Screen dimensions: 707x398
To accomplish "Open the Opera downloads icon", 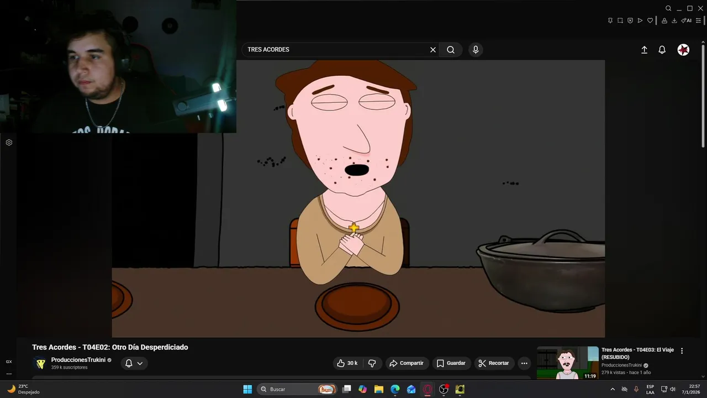I will click(x=674, y=20).
